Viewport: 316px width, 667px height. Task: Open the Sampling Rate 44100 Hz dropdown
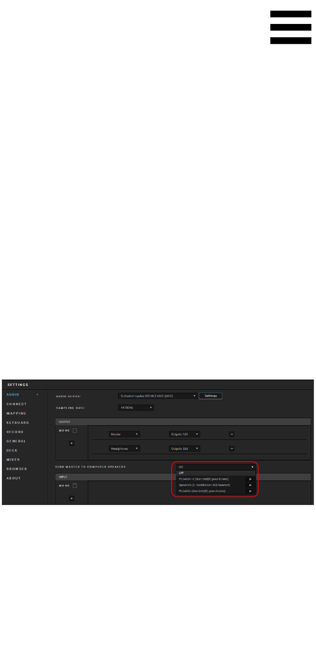[x=136, y=408]
